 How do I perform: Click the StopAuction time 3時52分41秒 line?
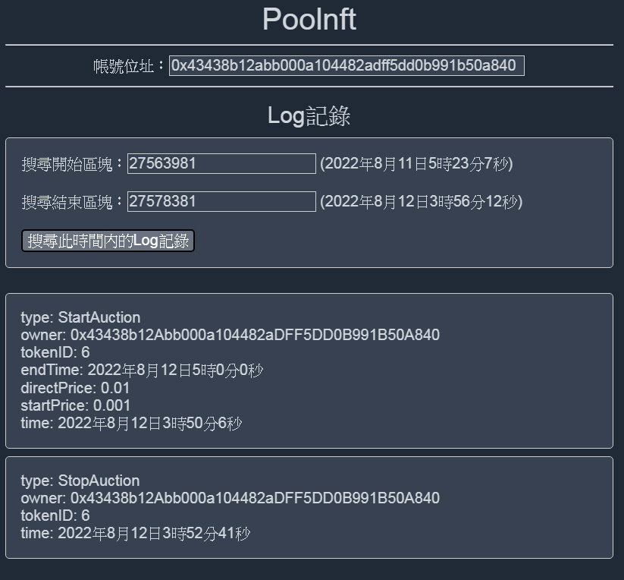click(135, 534)
